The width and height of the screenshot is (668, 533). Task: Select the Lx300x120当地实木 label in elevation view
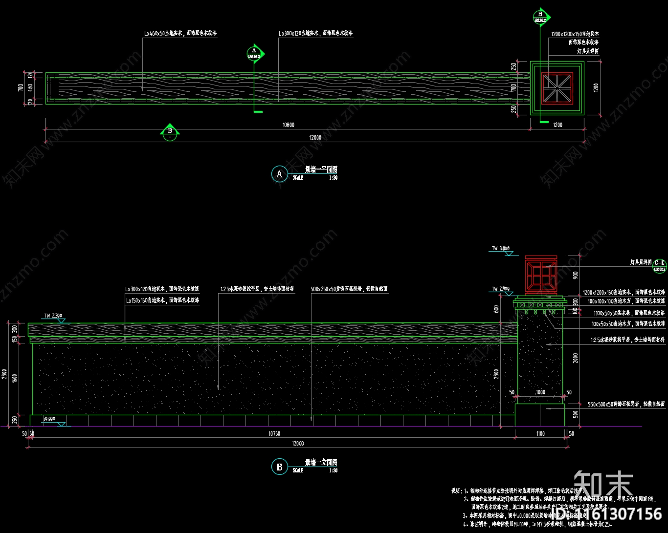[x=162, y=289]
